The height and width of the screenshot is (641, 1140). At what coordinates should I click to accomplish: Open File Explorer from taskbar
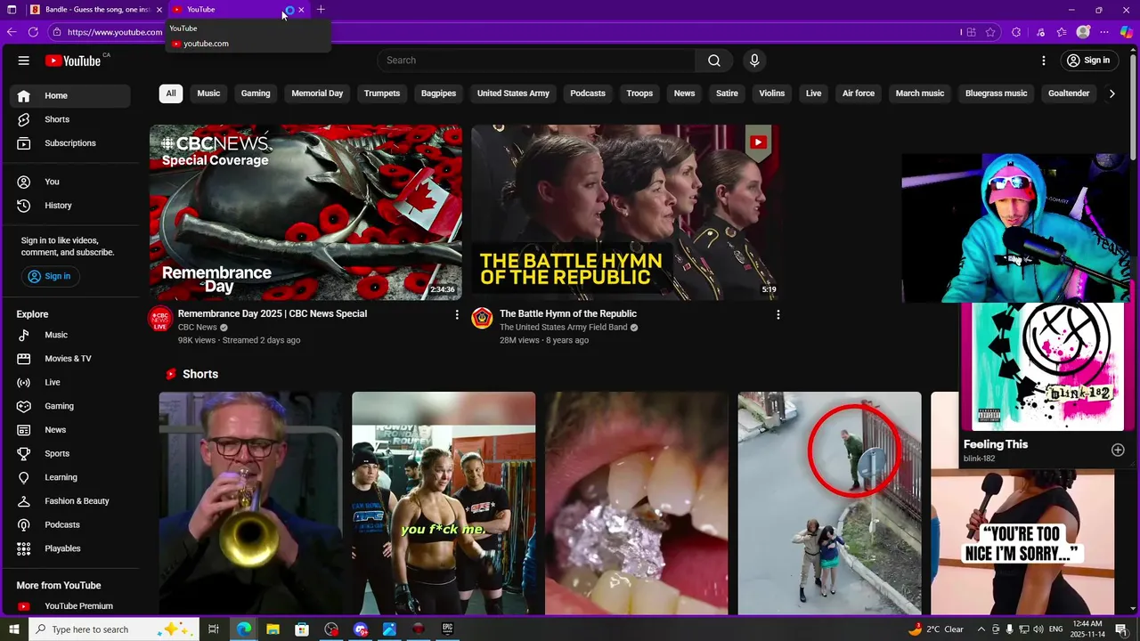(273, 629)
